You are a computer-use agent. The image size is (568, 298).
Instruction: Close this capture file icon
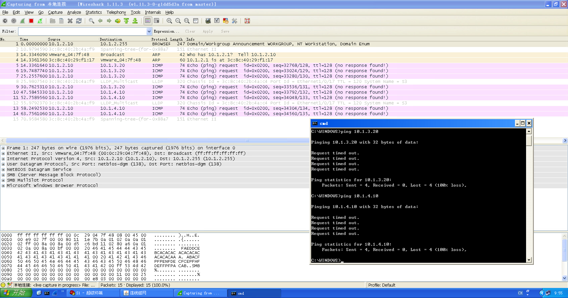click(x=70, y=21)
